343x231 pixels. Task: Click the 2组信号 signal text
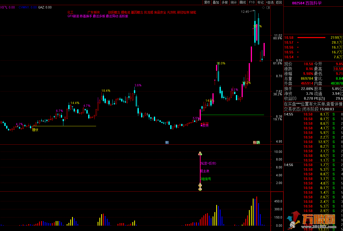206,179
